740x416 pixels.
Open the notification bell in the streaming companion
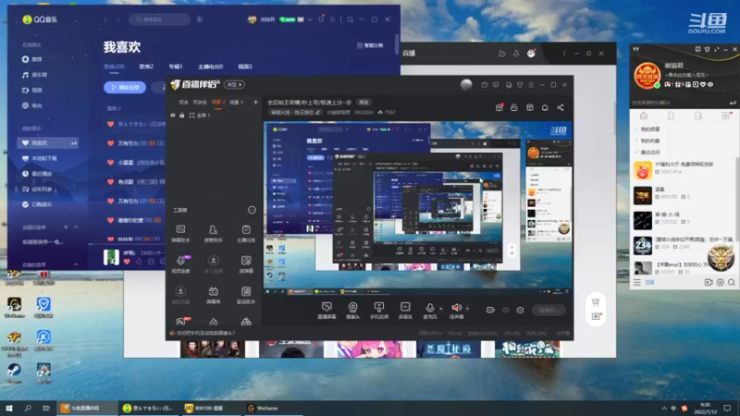pos(545,107)
